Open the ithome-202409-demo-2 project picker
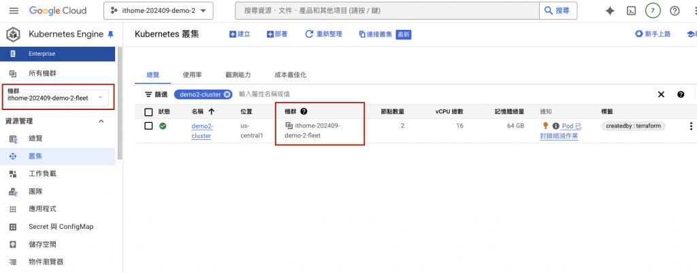 click(x=158, y=11)
